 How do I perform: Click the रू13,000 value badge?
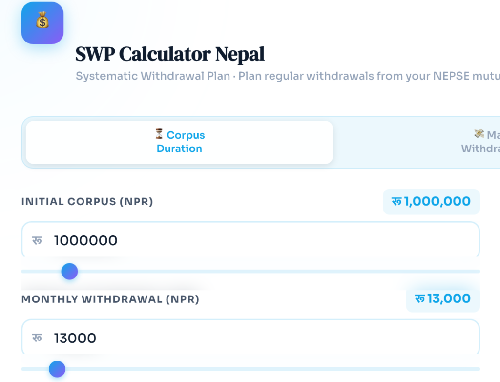443,299
